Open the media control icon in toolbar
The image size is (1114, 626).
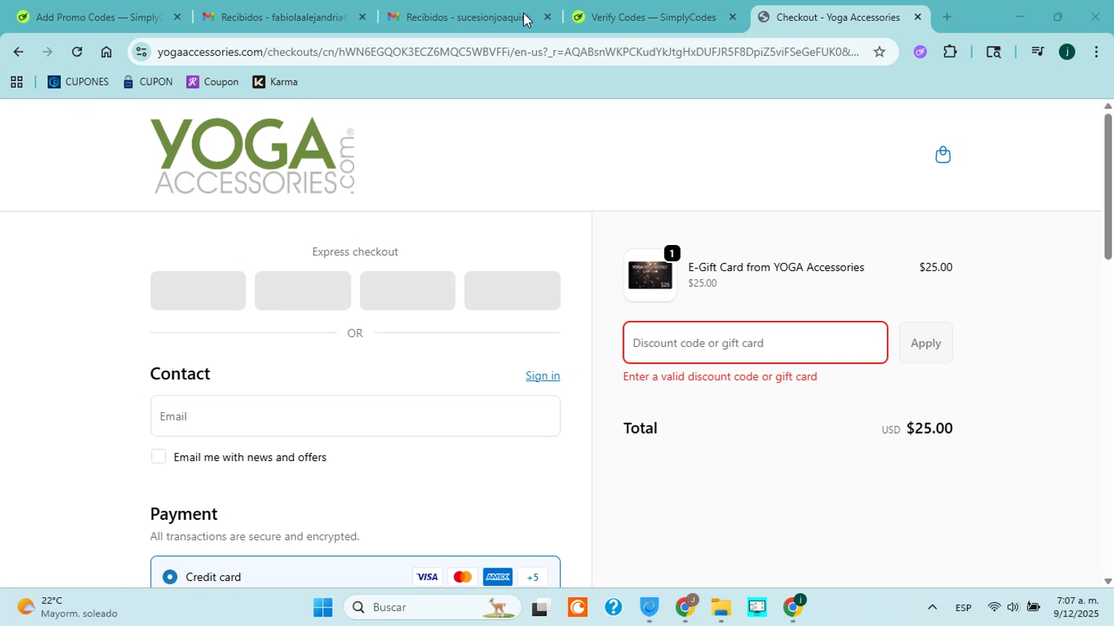pos(1038,52)
